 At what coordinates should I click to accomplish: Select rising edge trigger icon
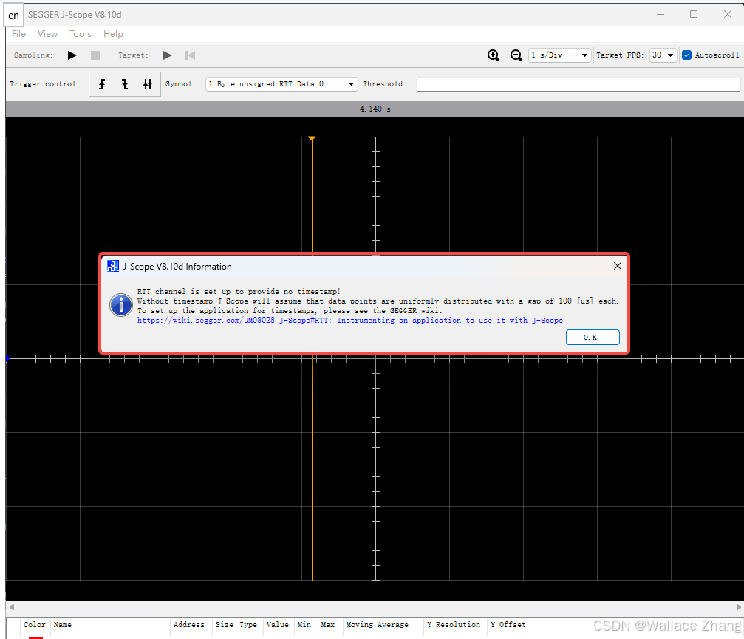[x=102, y=84]
